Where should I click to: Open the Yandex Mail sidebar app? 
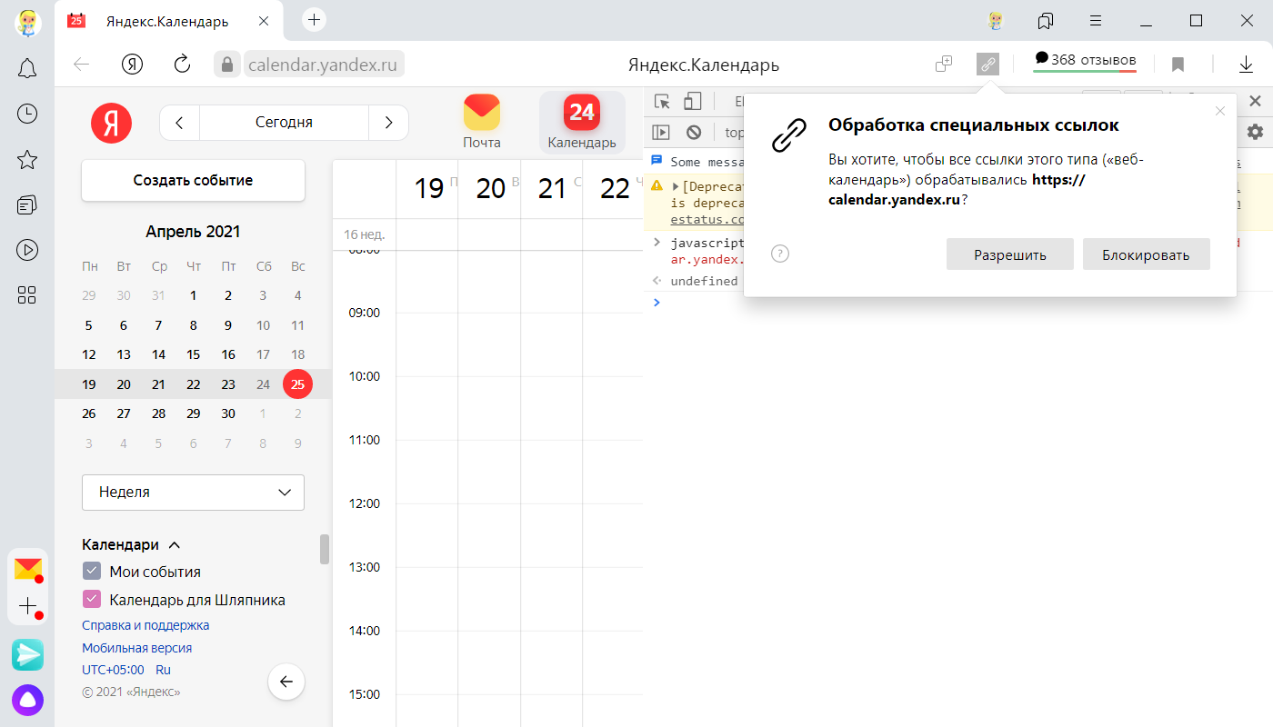pyautogui.click(x=28, y=570)
